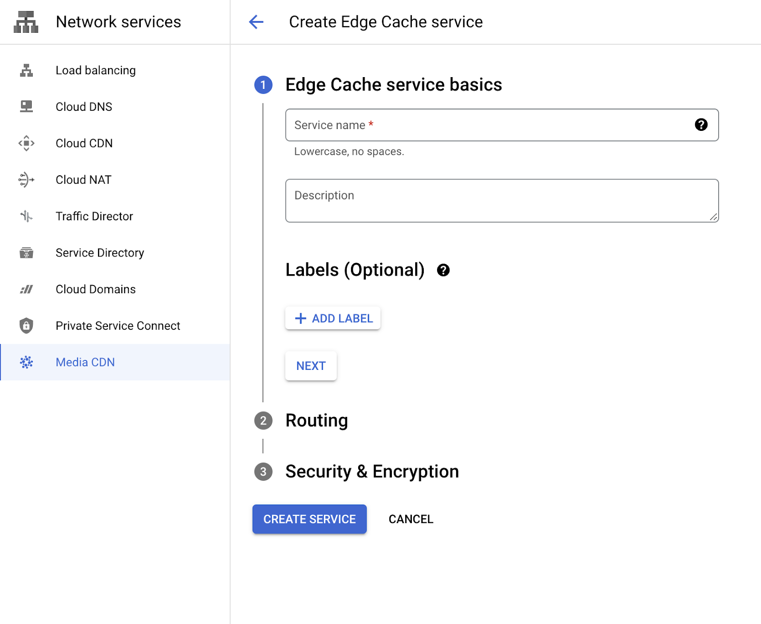Click the Load balancing icon in sidebar

tap(27, 70)
